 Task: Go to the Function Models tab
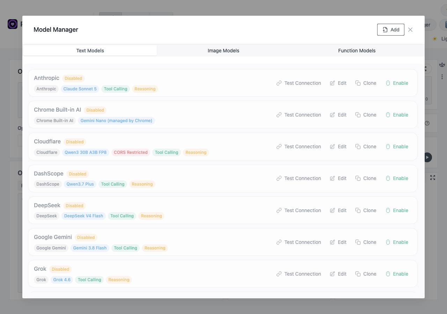tap(357, 51)
